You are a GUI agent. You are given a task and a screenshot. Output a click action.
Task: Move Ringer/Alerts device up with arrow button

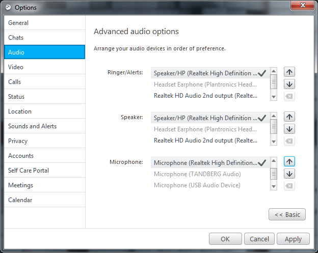tap(289, 72)
